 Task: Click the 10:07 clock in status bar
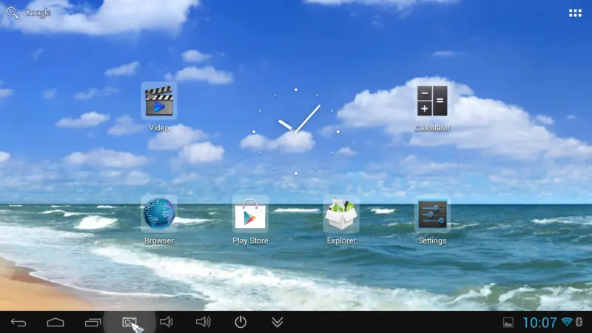click(x=539, y=323)
